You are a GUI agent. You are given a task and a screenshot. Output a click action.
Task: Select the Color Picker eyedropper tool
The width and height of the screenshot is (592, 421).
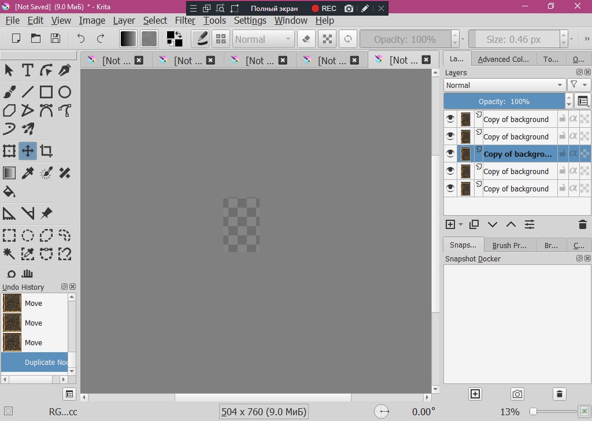28,173
